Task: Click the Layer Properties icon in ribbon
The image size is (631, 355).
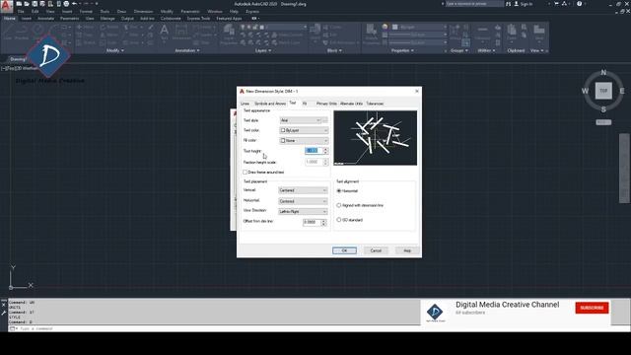Action: 229,31
